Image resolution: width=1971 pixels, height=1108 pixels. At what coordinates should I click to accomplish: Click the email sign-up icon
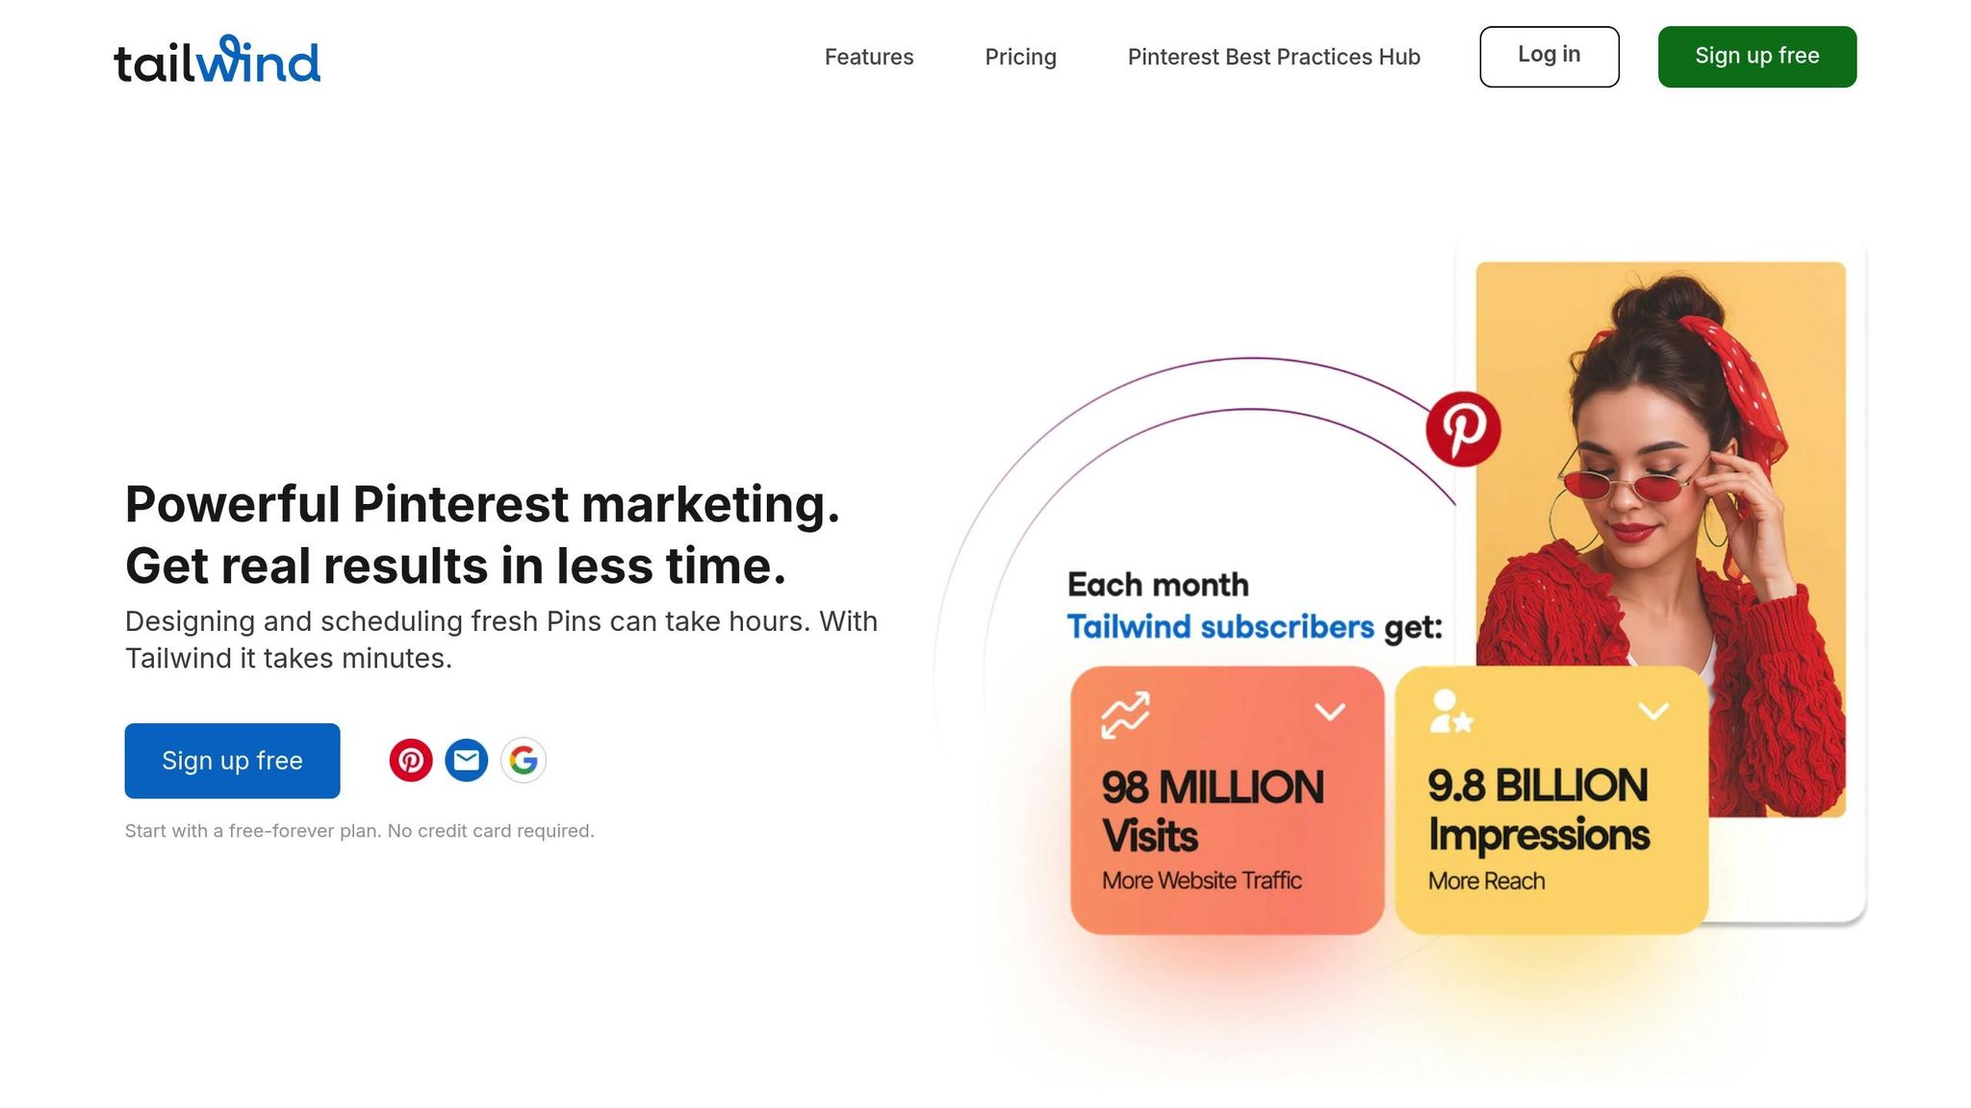point(467,761)
